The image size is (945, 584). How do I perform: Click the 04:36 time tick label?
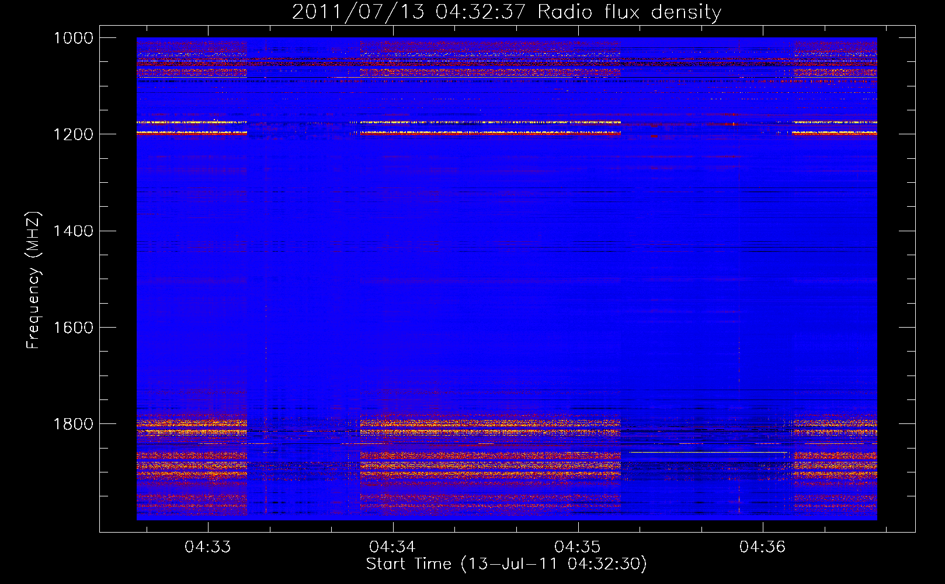[762, 547]
